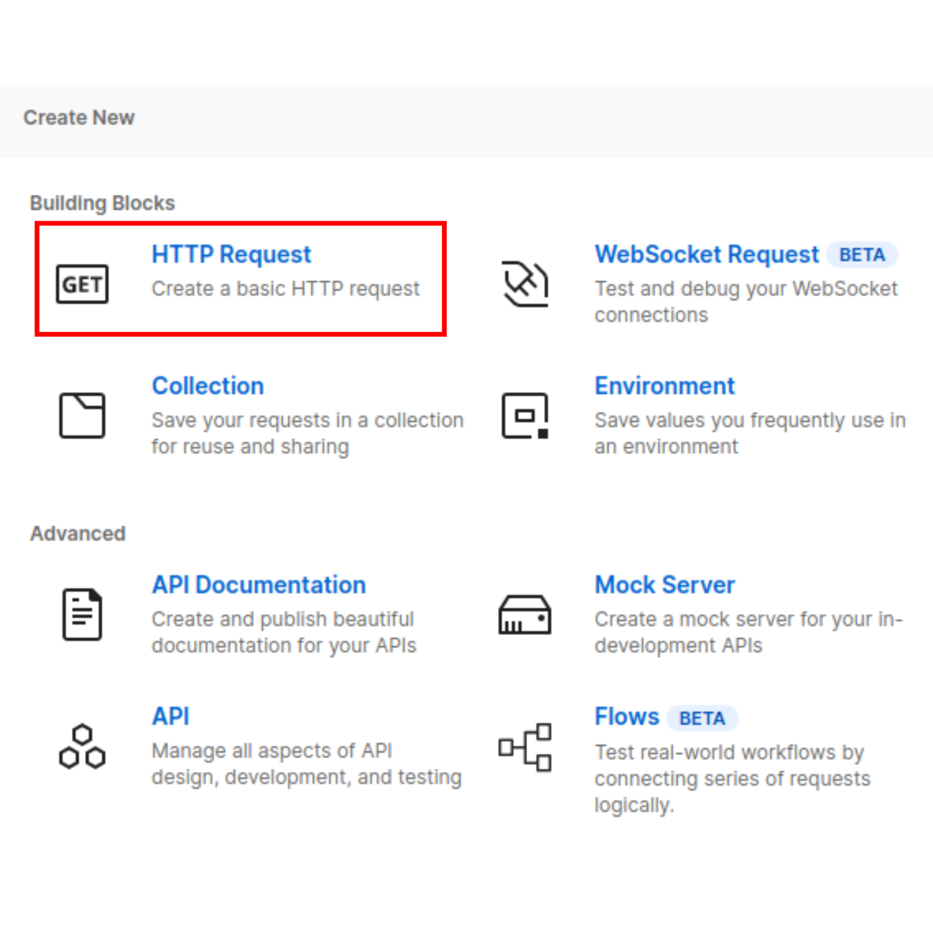Click the 'Create New' header text
The image size is (933, 931).
(x=79, y=117)
